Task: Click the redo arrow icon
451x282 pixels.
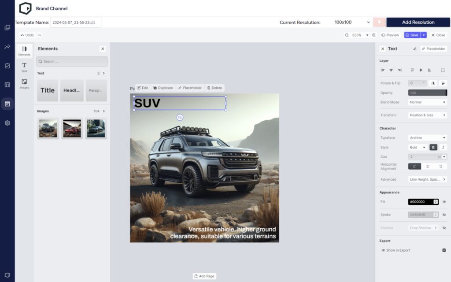Action: (39, 35)
